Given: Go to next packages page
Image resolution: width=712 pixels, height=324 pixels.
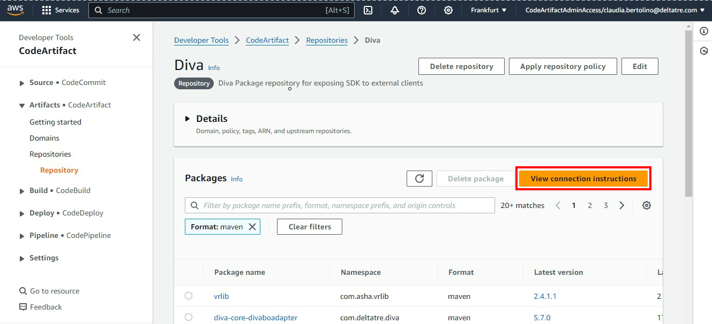Looking at the screenshot, I should [622, 205].
